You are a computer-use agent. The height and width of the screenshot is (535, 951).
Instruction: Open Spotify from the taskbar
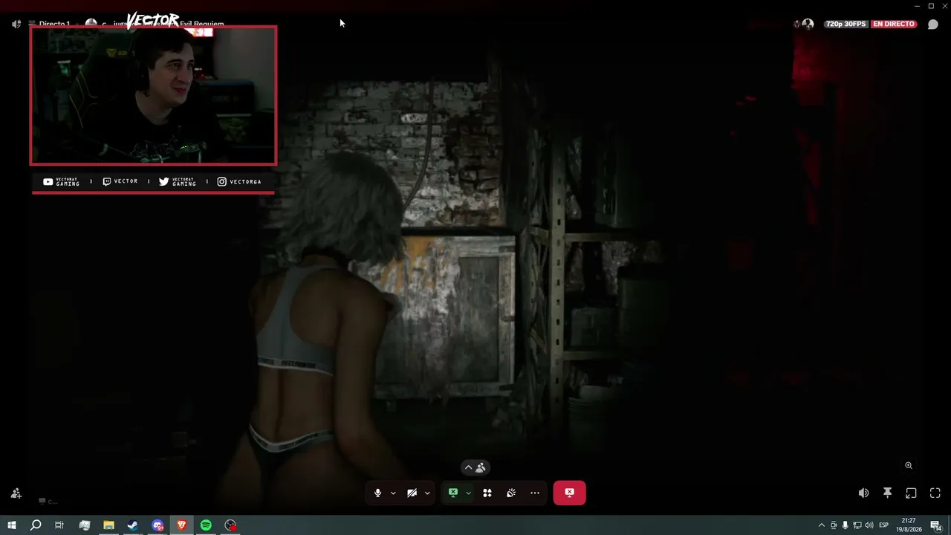[207, 525]
